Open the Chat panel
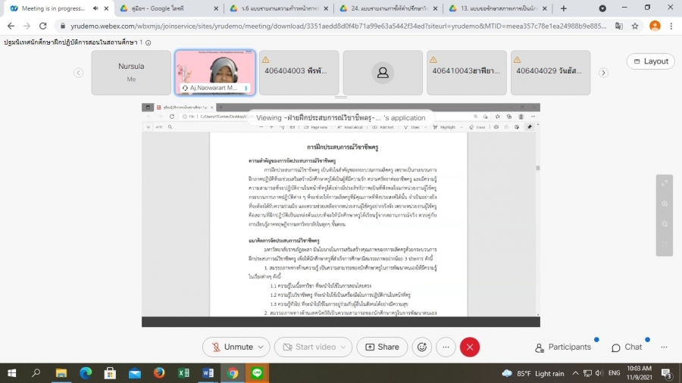 pyautogui.click(x=627, y=347)
